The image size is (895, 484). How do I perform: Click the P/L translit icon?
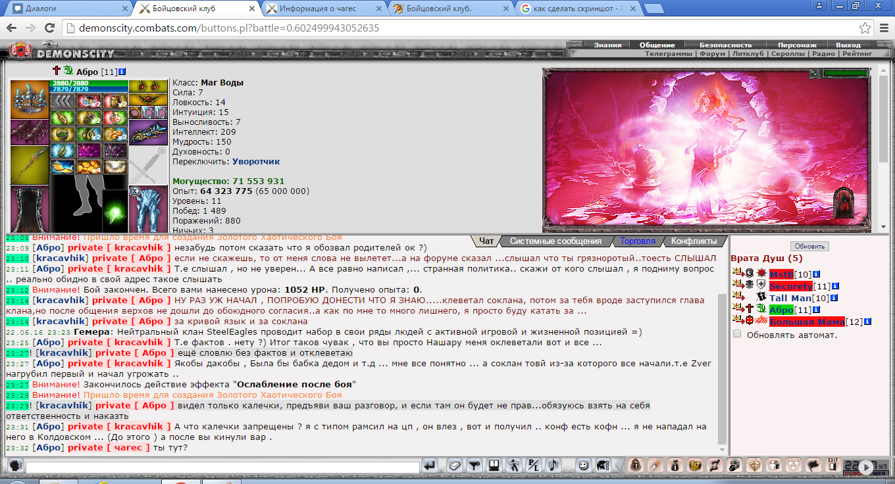(x=534, y=466)
